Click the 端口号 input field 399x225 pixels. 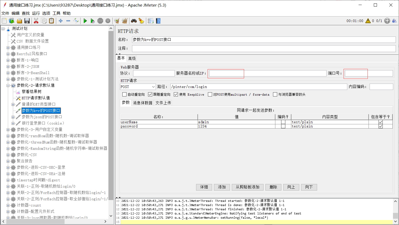coord(369,73)
